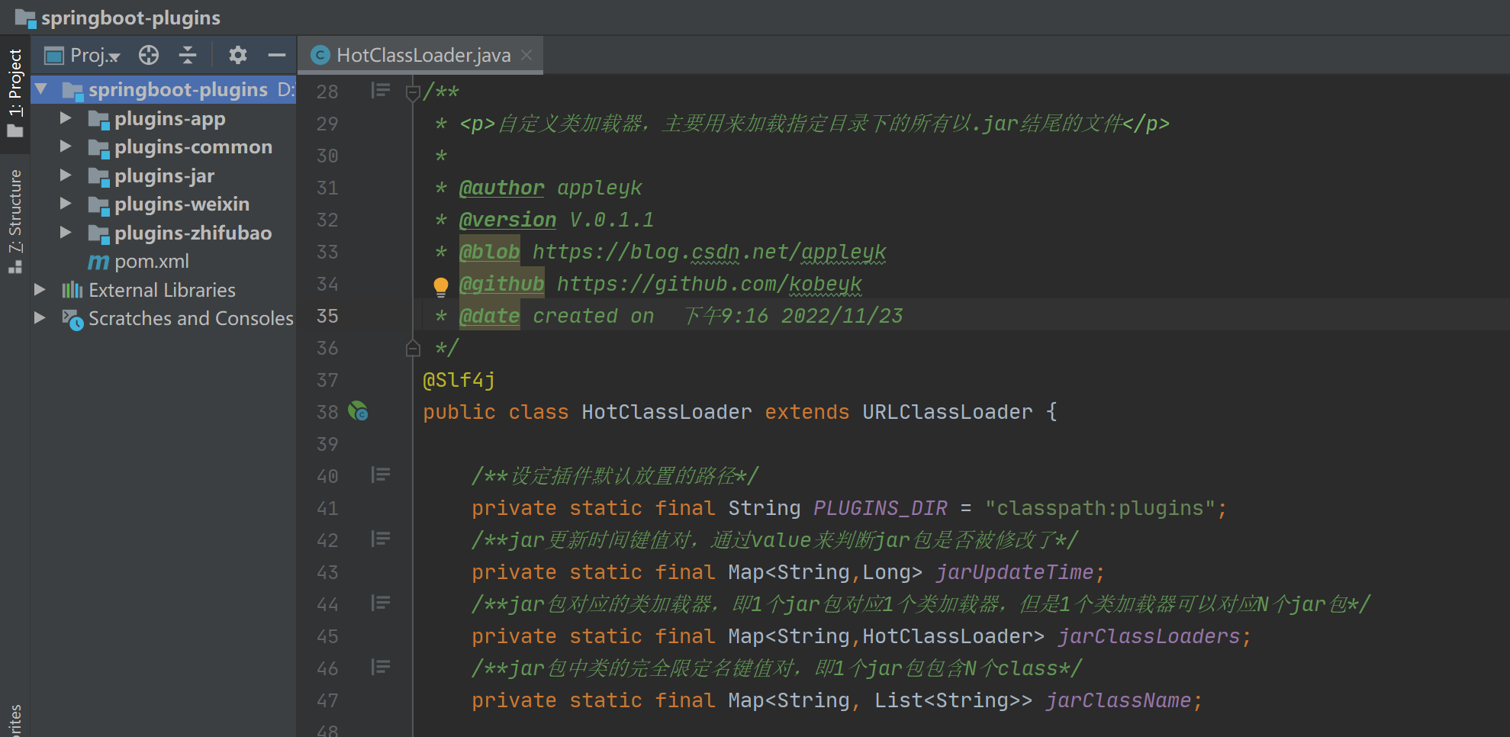Toggle rendered doc icon on line 44
1510x737 pixels.
[x=381, y=603]
